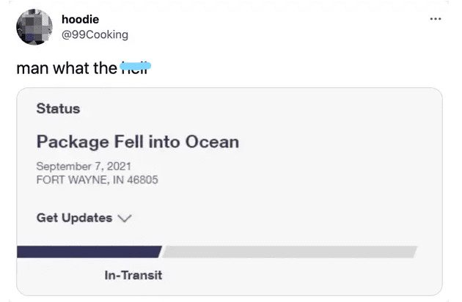Open the @99Cooking handle link
The height and width of the screenshot is (302, 462).
95,34
